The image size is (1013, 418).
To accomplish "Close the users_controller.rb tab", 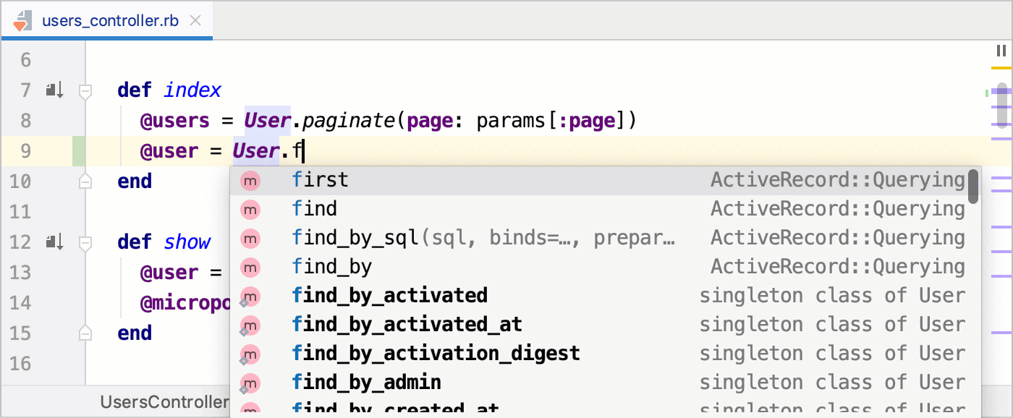I will tap(195, 20).
